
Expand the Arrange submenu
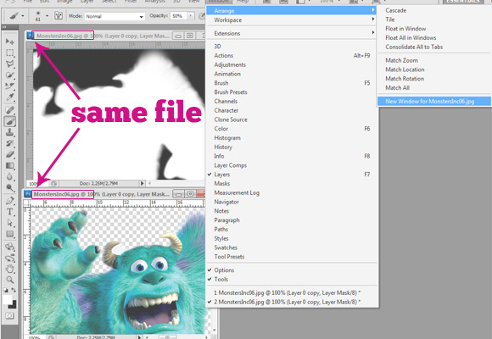pyautogui.click(x=291, y=11)
